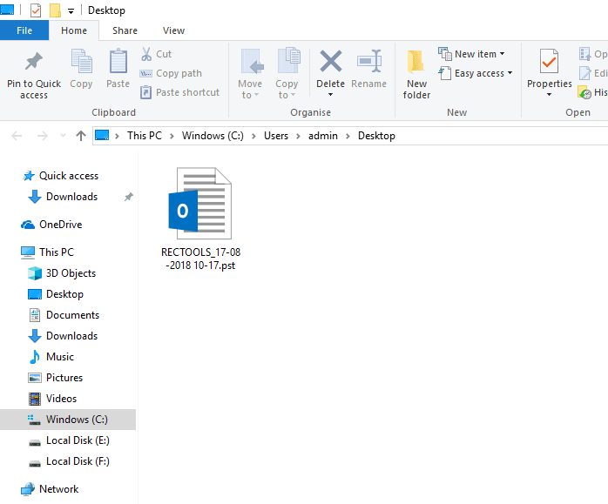This screenshot has height=504, width=608.
Task: Click the Properties icon in the title bar
Action: (36, 10)
